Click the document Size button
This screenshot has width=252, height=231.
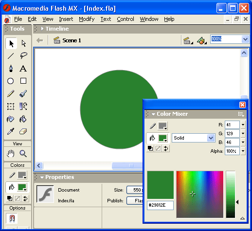point(135,190)
